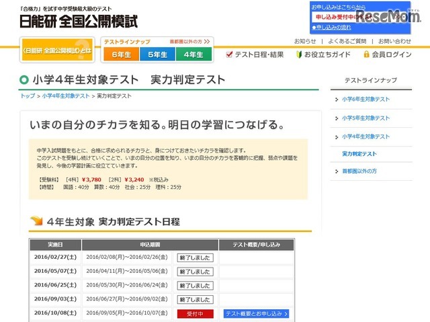Click the 会員ログイン lock icon

364,54
